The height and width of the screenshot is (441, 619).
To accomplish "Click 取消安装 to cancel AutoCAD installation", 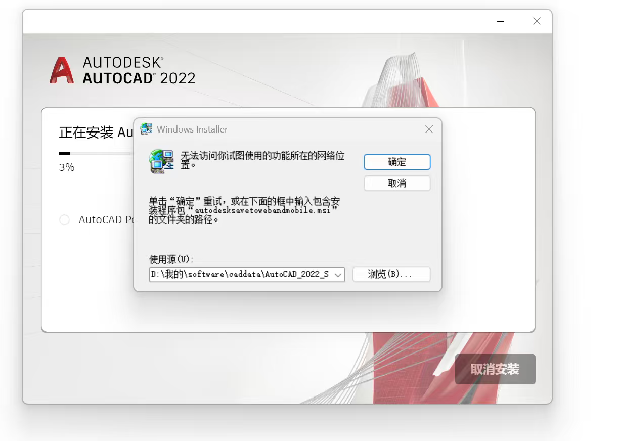I will click(495, 369).
